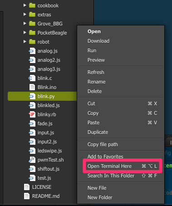Choose Copy file path menu entry
The image size is (172, 206).
[x=121, y=144]
